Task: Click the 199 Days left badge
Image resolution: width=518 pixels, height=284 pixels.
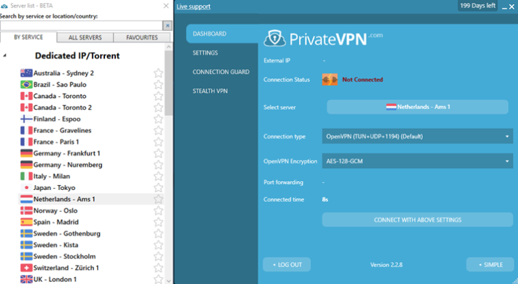Action: click(x=478, y=5)
